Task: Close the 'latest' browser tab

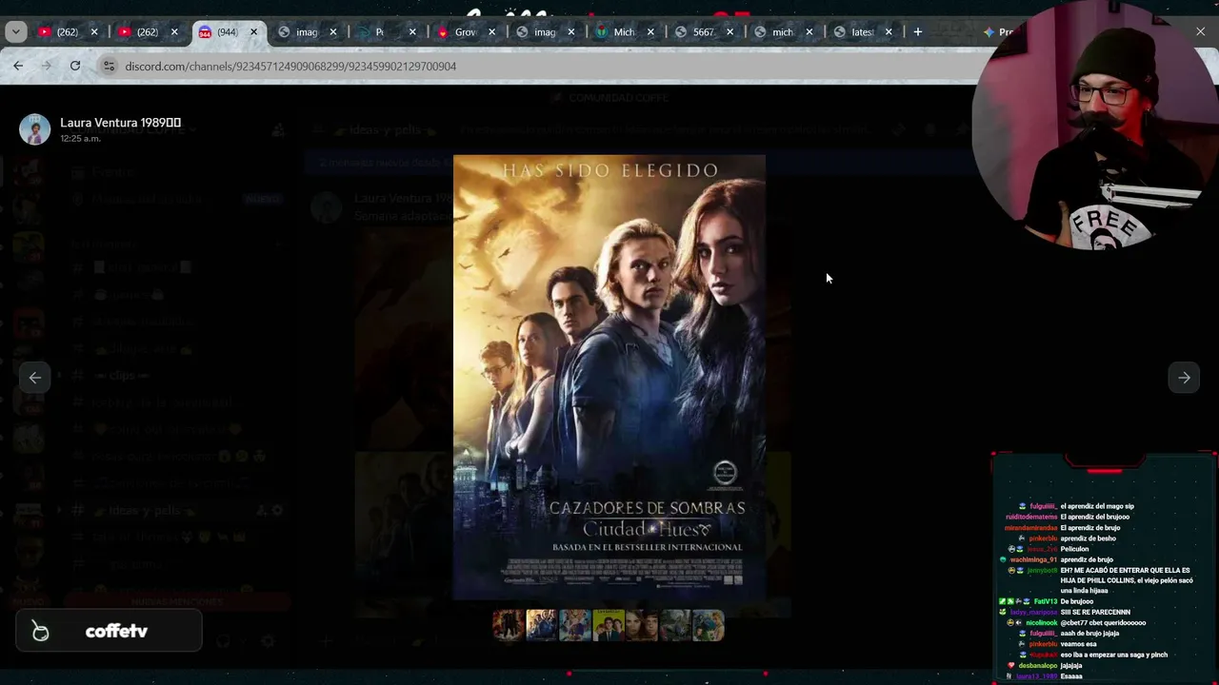Action: (x=889, y=31)
